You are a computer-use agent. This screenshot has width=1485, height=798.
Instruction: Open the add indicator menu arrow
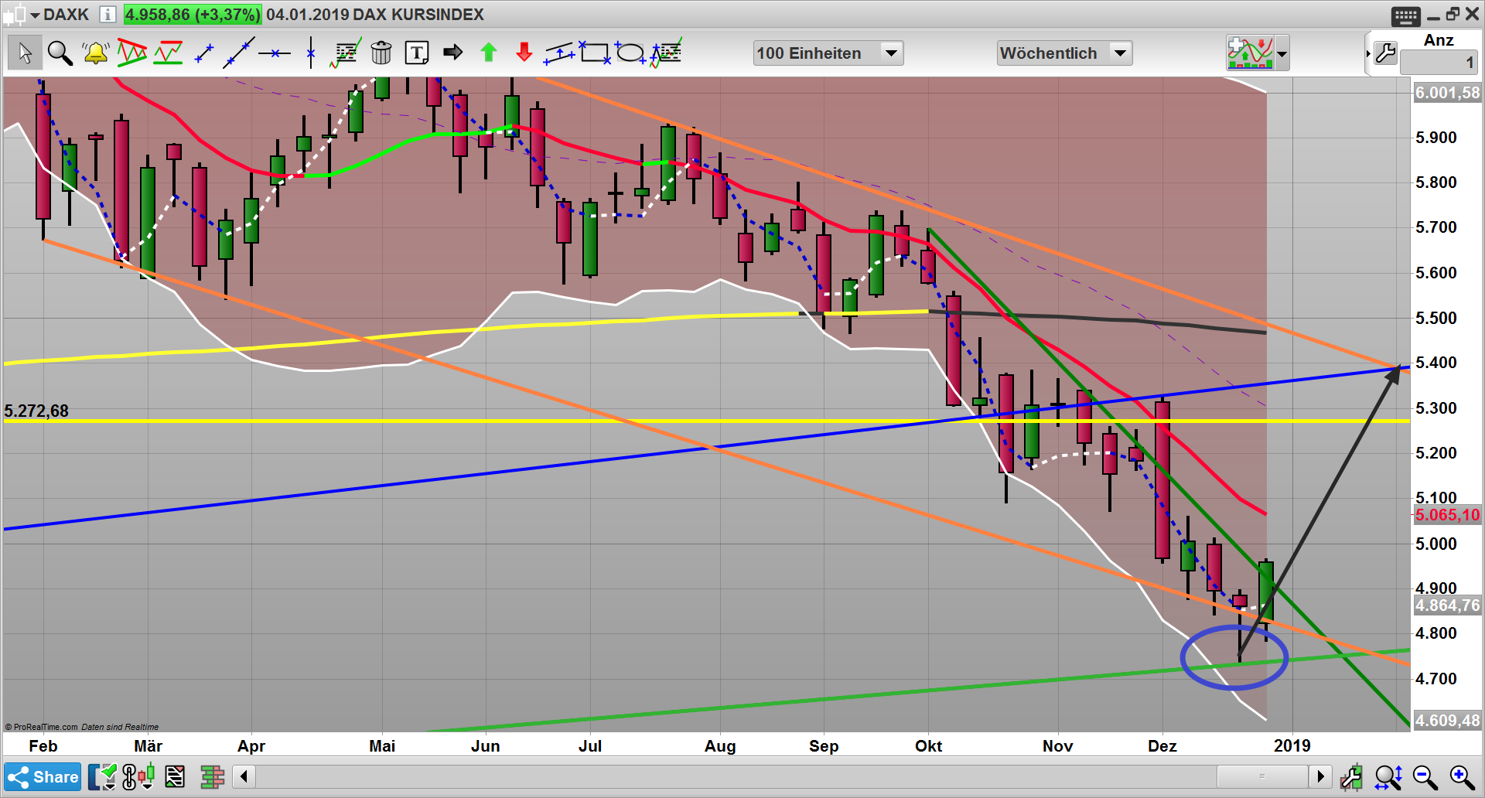pos(1282,54)
